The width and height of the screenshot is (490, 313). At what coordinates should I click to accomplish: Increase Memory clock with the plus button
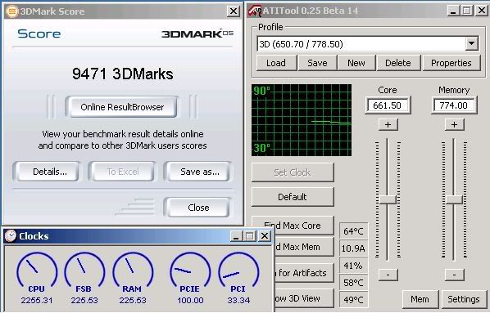454,125
